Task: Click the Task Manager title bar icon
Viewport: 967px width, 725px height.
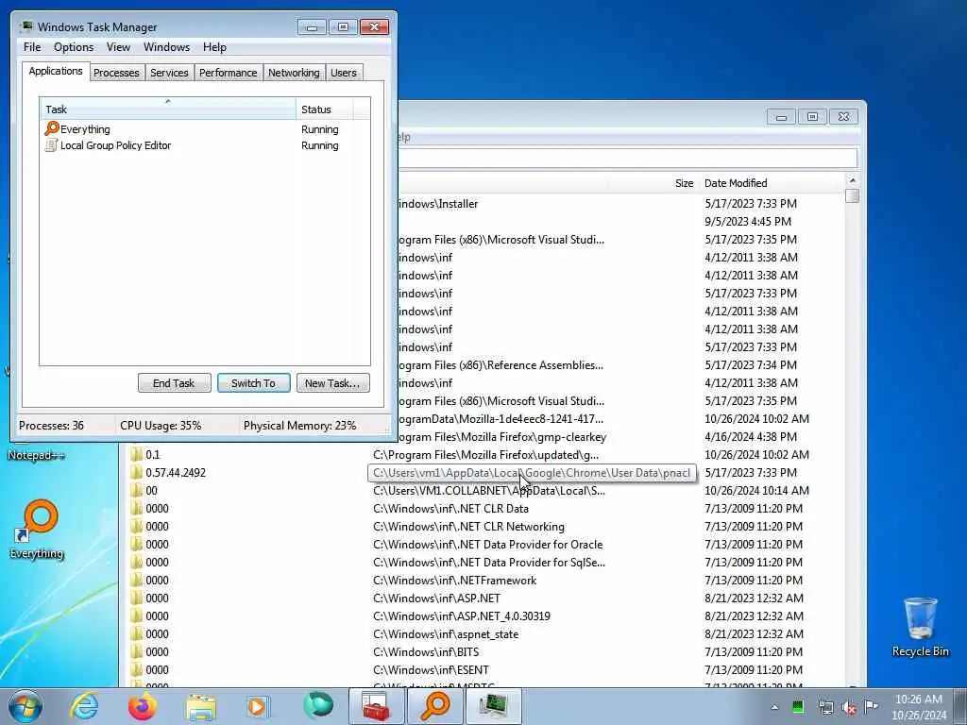Action: (x=25, y=26)
